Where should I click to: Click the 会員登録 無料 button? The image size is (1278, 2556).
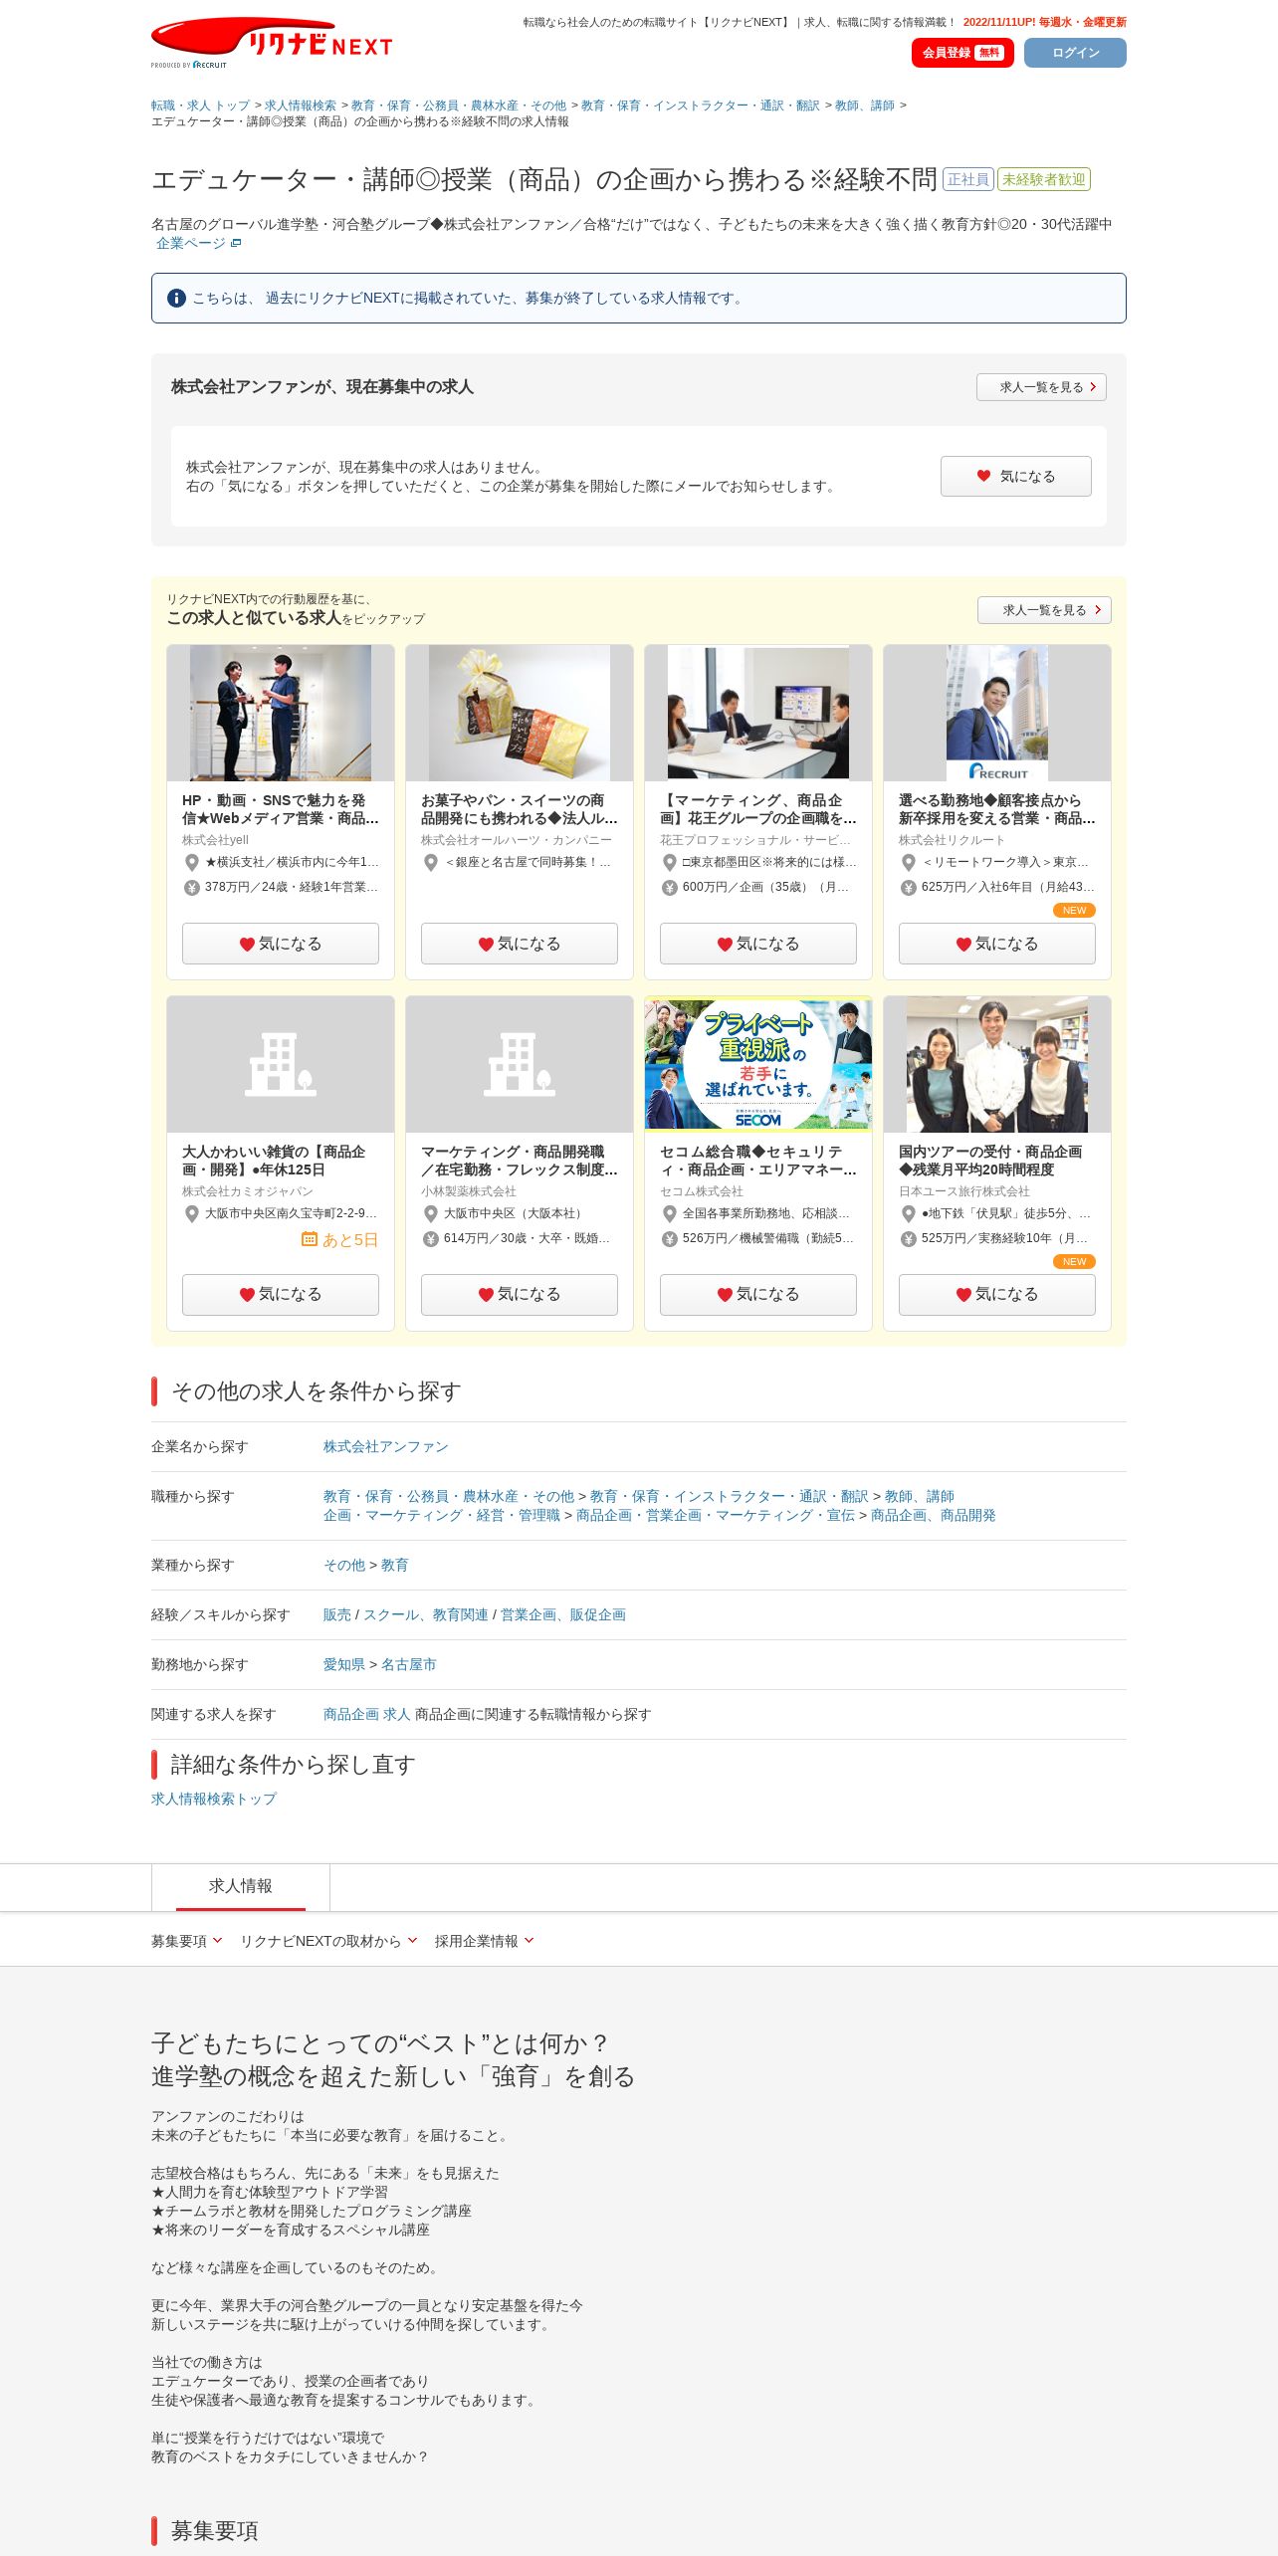click(x=962, y=53)
